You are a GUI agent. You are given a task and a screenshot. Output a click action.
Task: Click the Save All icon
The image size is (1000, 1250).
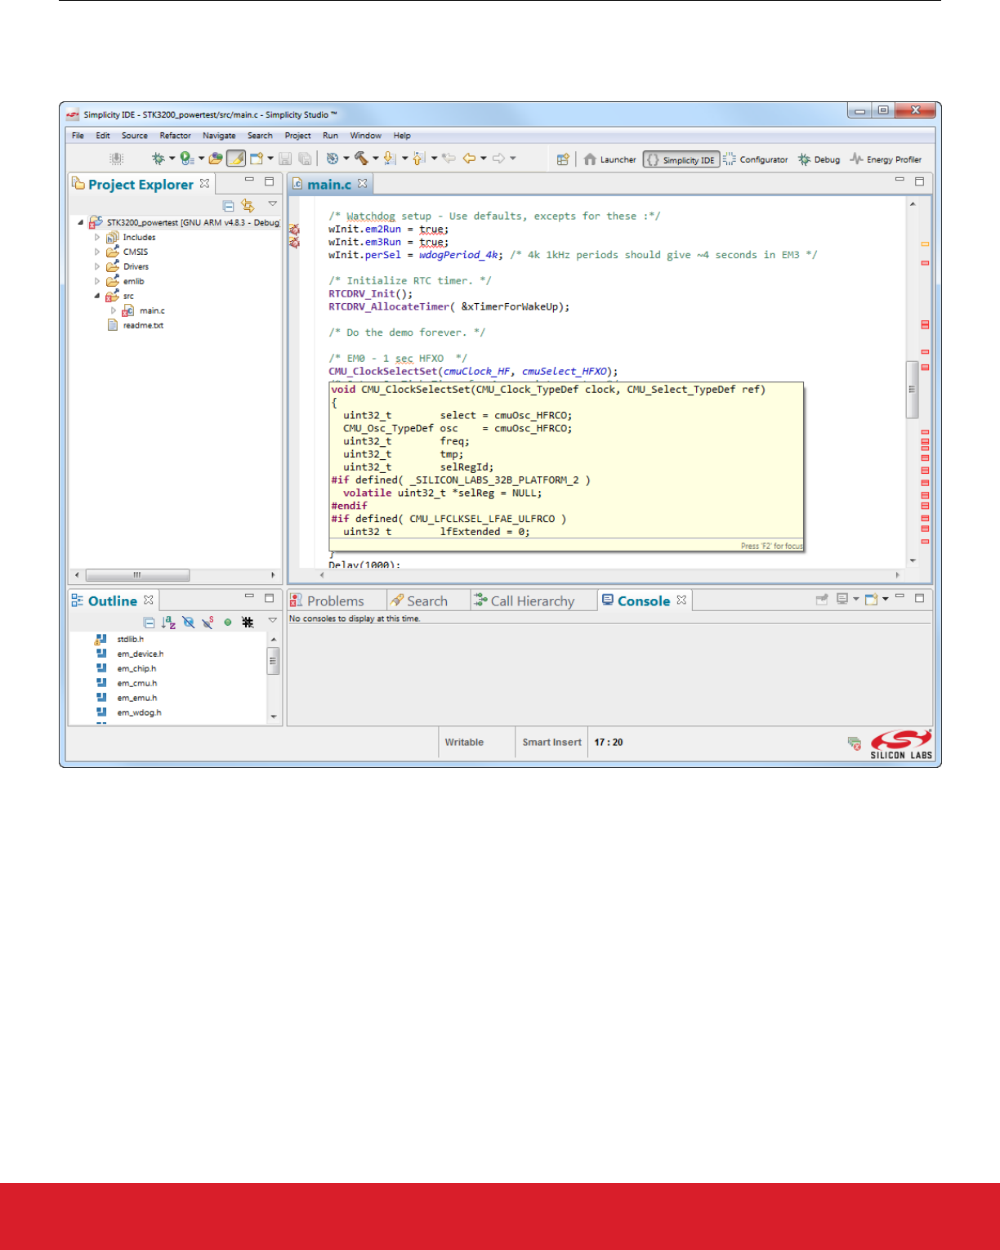pyautogui.click(x=305, y=158)
